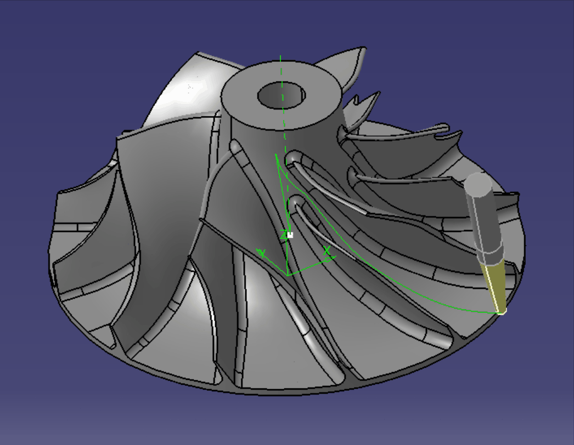Click the machining axis origin point
The width and height of the screenshot is (574, 445).
[288, 274]
